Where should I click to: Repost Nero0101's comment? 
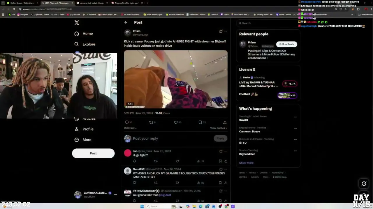click(x=156, y=183)
